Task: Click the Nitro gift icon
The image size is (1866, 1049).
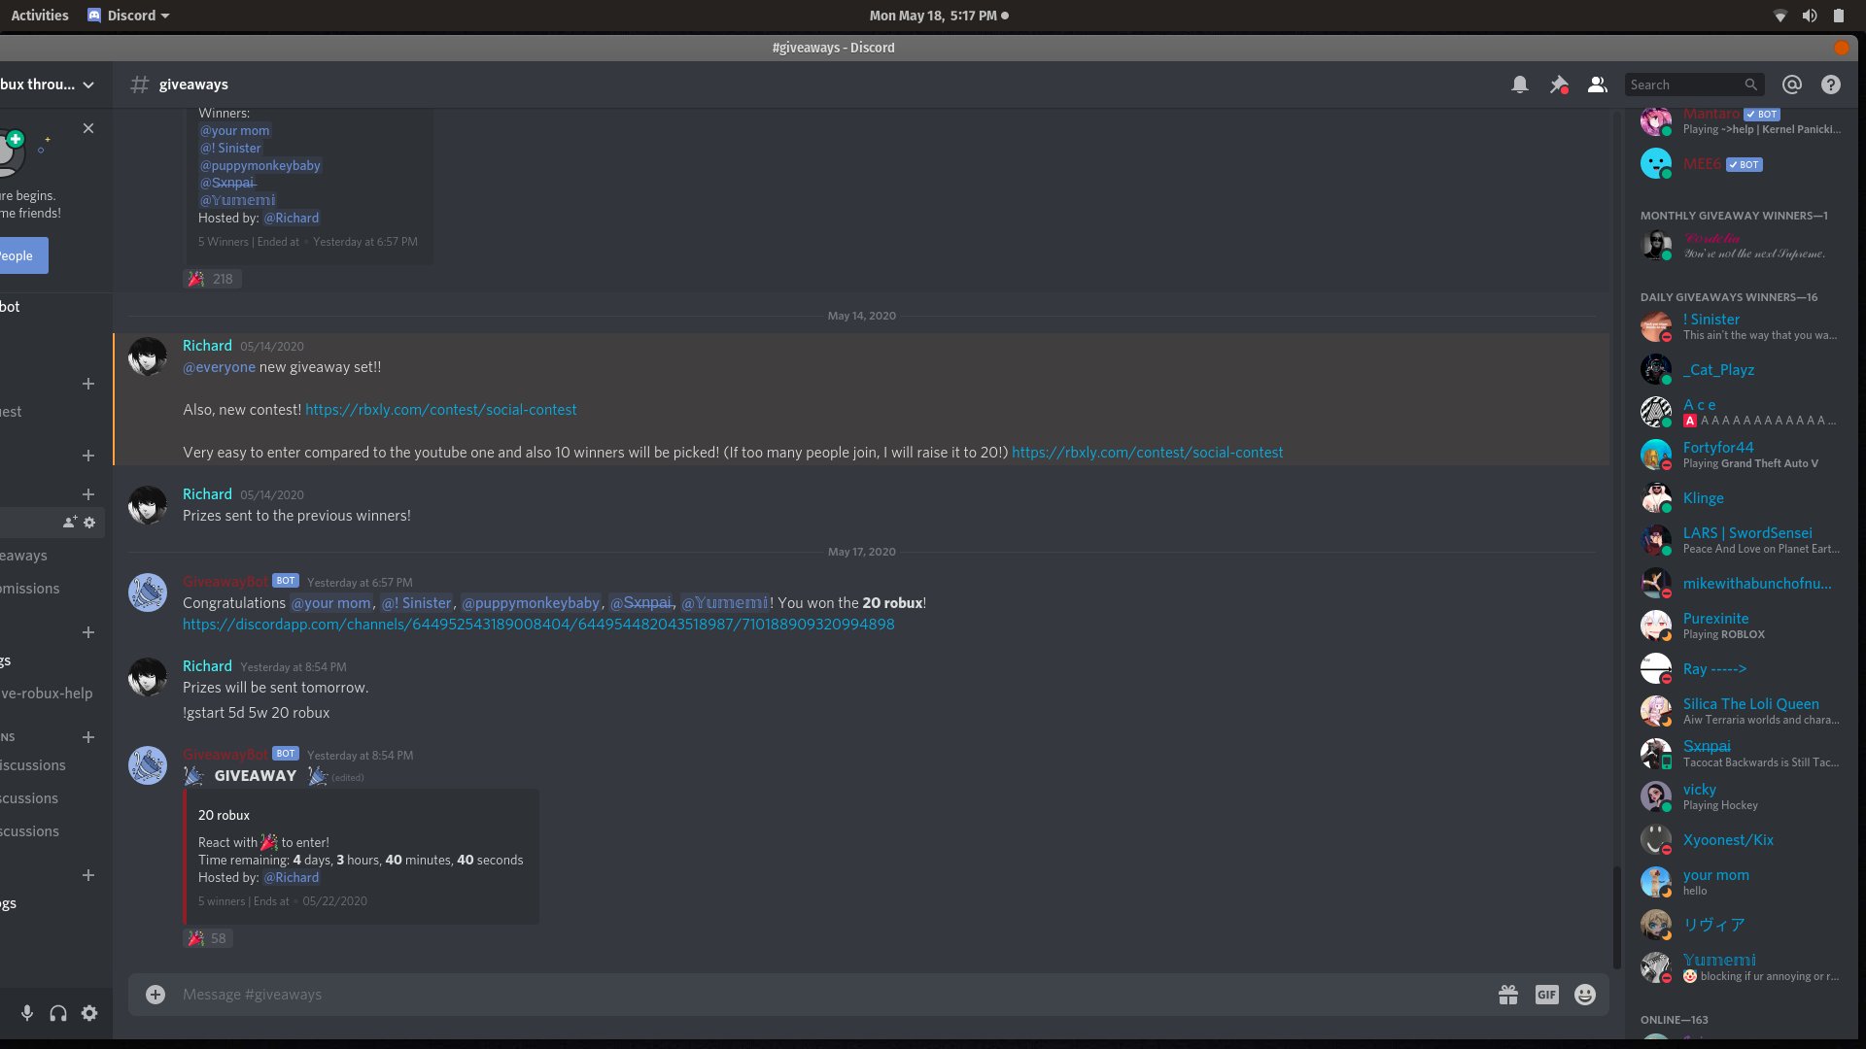Action: [x=1508, y=995]
